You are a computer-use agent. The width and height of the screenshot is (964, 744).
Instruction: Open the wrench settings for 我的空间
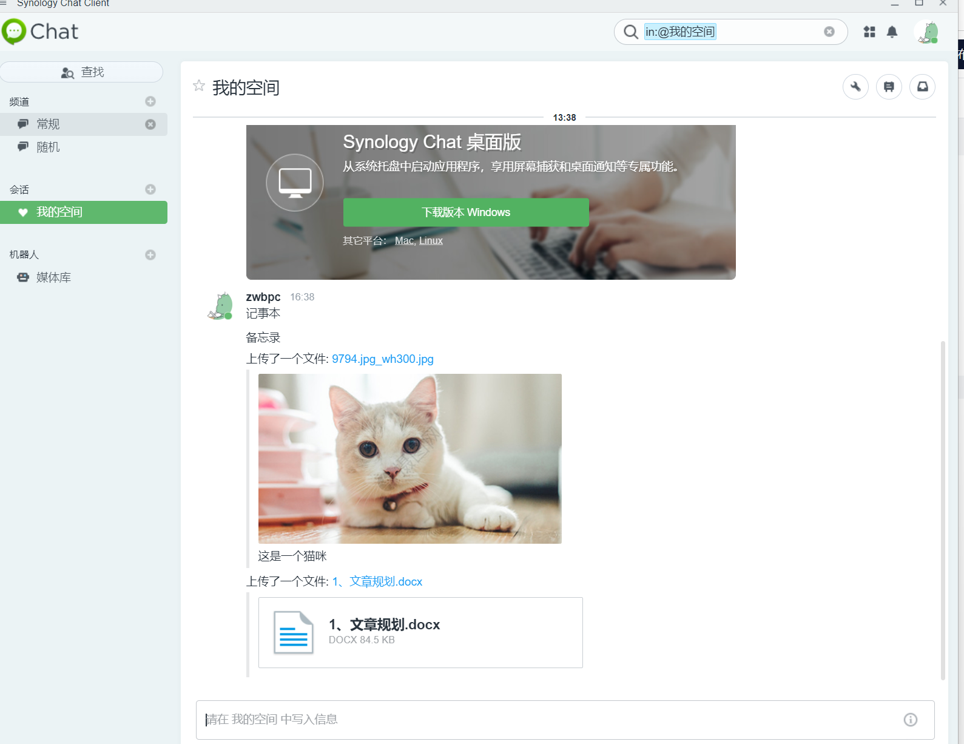(x=855, y=87)
